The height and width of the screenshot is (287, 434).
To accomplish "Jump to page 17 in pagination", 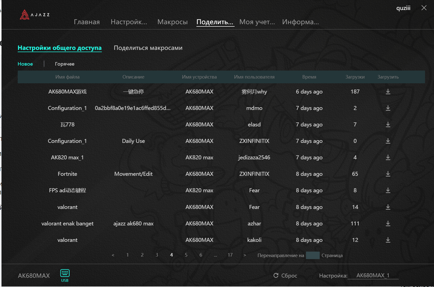I will (230, 255).
